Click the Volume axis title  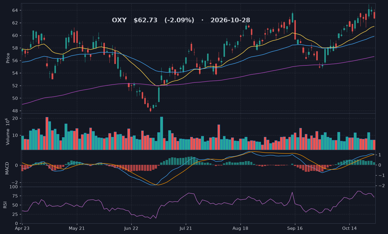pyautogui.click(x=8, y=131)
